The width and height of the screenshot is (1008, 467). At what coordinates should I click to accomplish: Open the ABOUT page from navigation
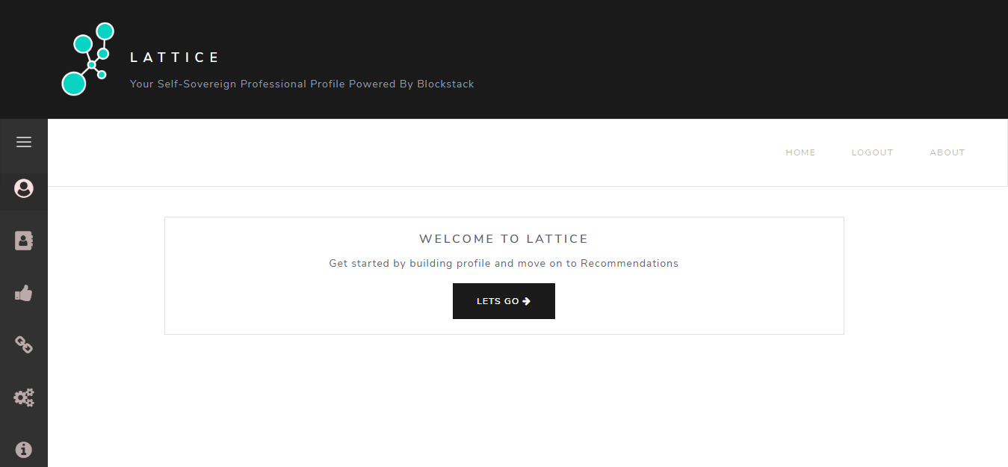coord(947,152)
